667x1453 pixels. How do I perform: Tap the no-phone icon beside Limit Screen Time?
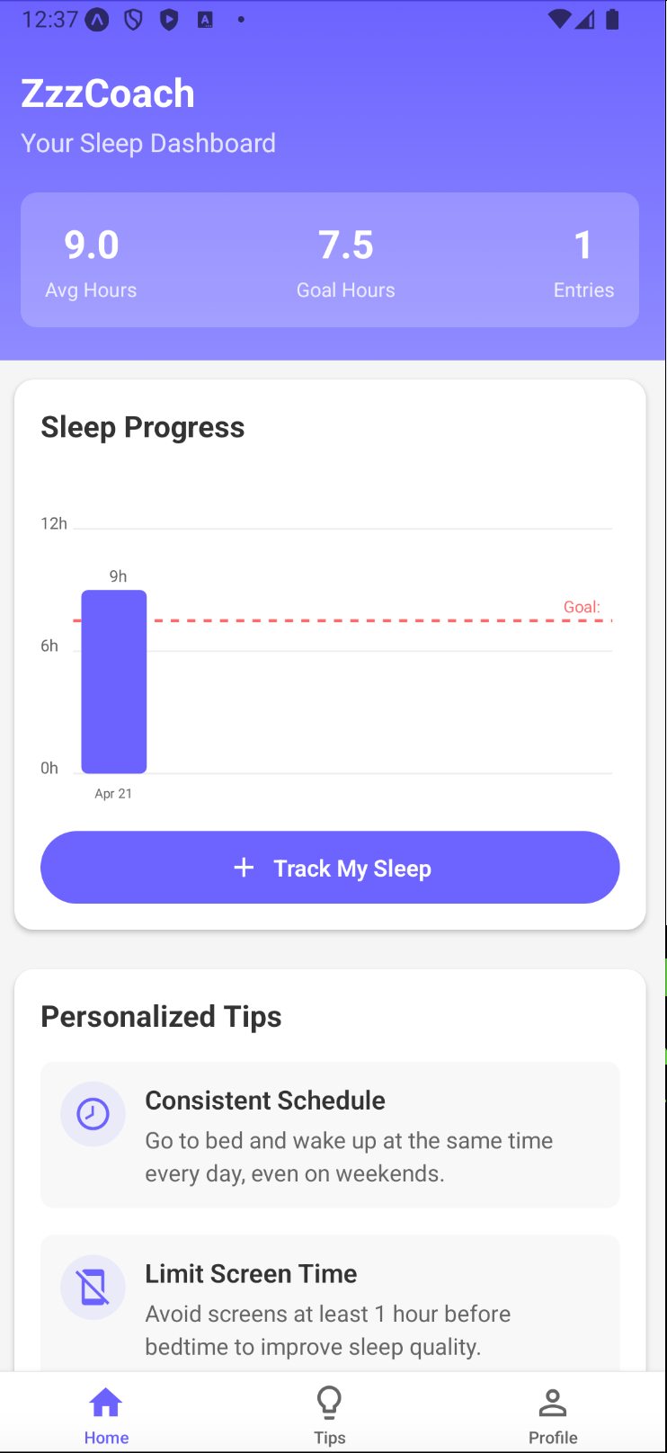coord(93,1287)
